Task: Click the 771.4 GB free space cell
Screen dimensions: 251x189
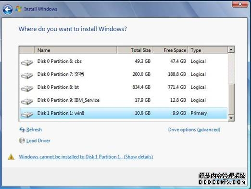Action: pos(177,87)
